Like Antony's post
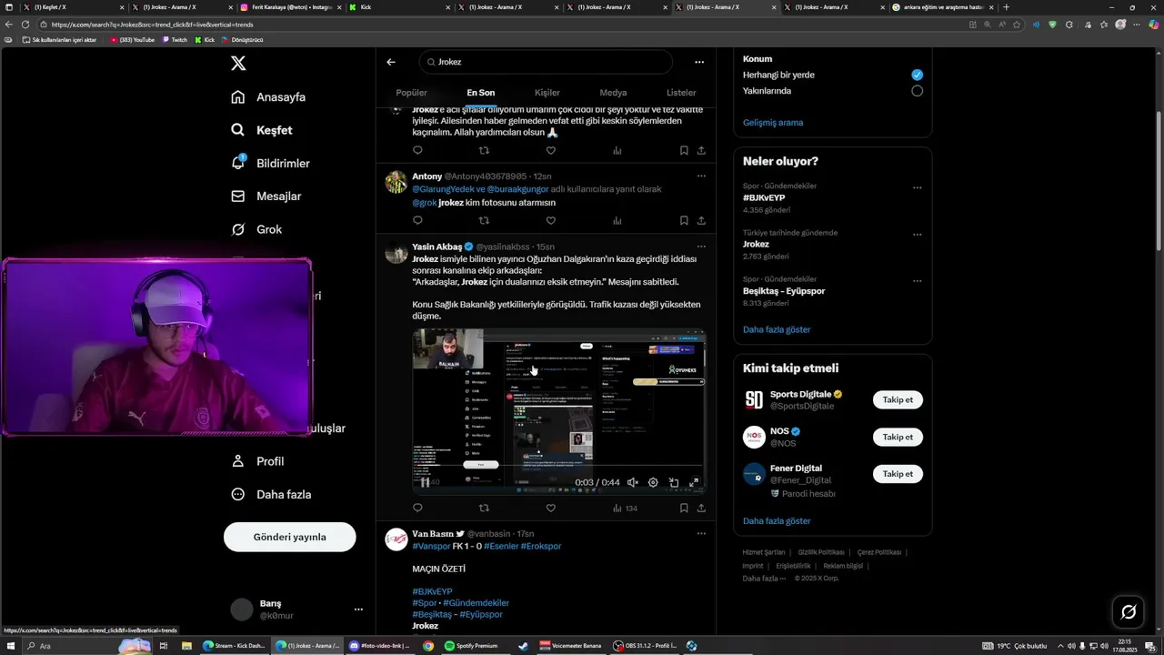Viewport: 1164px width, 655px height. click(550, 220)
